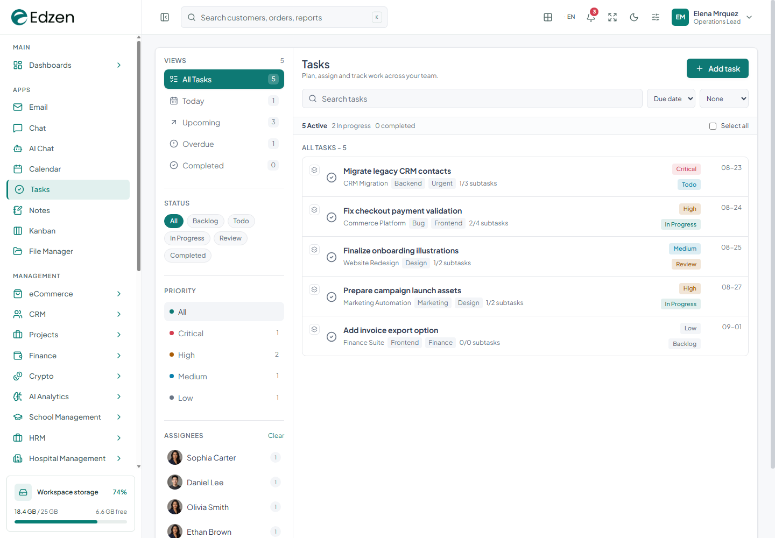Viewport: 775px width, 538px height.
Task: Mark Finalize onboarding illustrations as complete
Action: [x=332, y=257]
